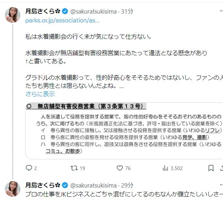Open first tweet's 31分 timestamp

coord(127,11)
